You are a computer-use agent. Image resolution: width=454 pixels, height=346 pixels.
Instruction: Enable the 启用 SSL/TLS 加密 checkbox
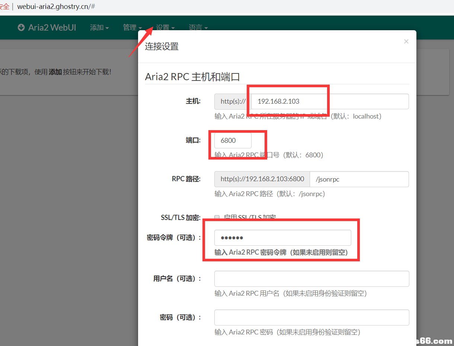pyautogui.click(x=217, y=217)
